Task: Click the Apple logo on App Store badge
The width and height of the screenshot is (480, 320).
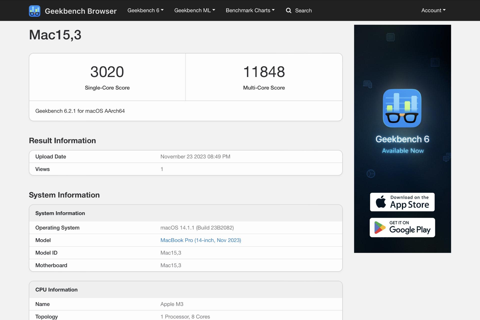Action: pos(381,201)
